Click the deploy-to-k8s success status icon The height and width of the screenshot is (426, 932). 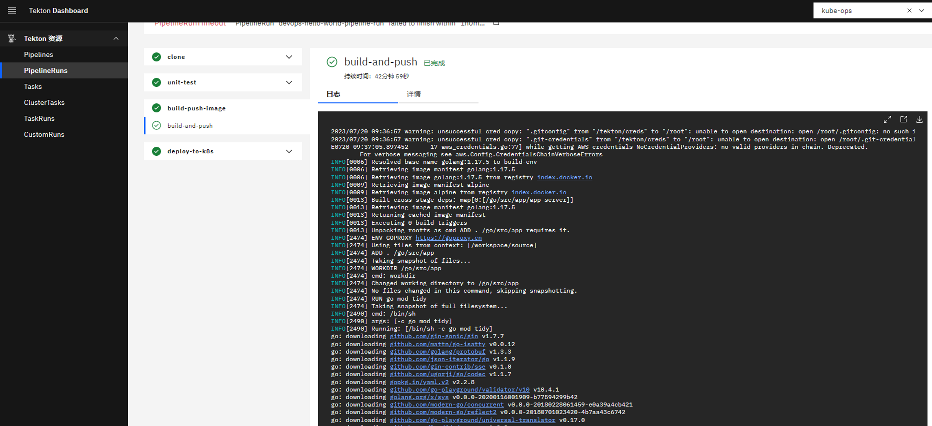pos(156,151)
